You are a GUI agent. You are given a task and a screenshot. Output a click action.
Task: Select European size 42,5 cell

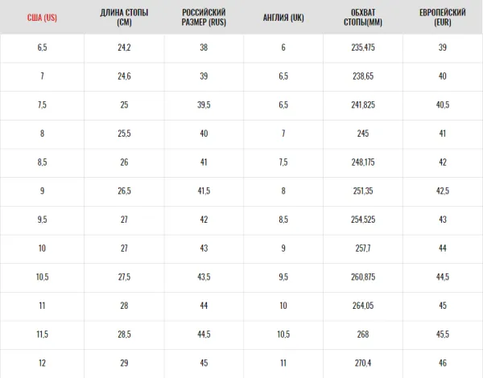443,191
